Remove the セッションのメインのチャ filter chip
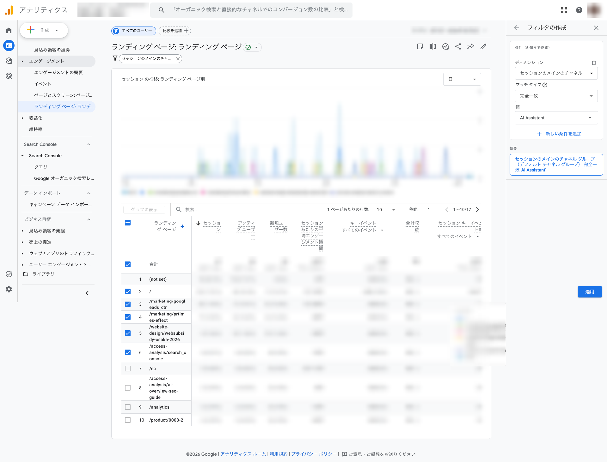Viewport: 607px width, 462px height. (178, 59)
